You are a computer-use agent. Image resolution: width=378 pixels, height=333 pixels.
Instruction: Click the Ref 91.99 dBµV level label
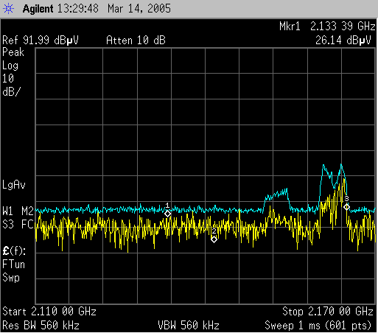tap(41, 41)
